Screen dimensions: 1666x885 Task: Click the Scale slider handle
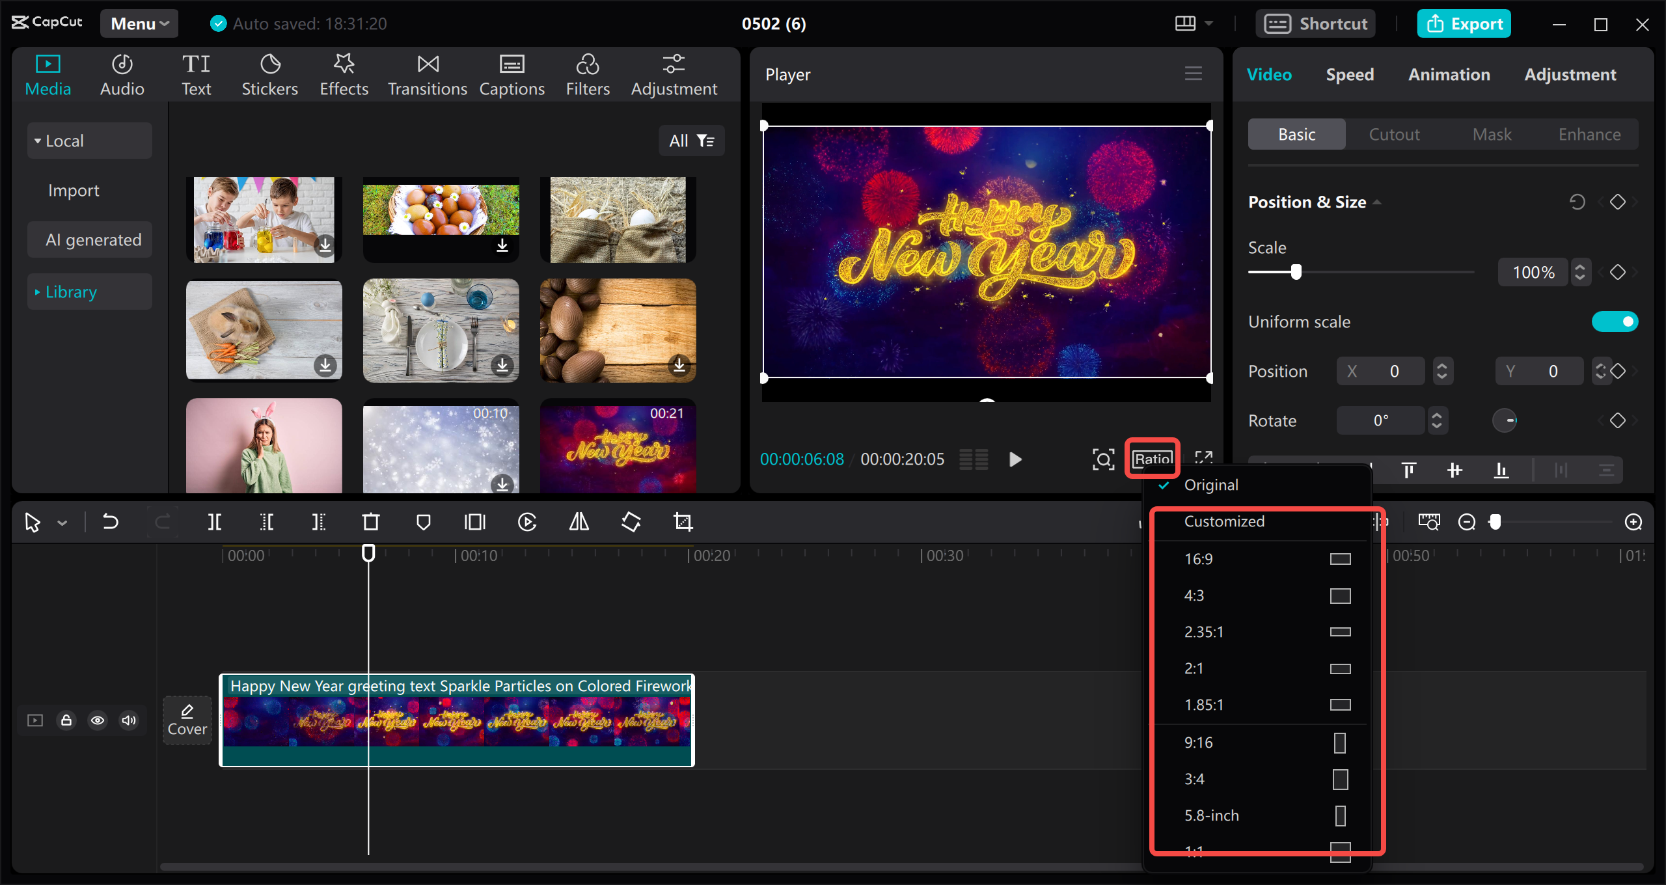1296,272
